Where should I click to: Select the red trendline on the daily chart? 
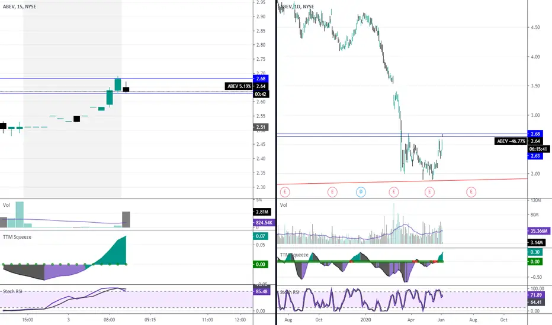(402, 181)
